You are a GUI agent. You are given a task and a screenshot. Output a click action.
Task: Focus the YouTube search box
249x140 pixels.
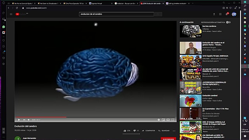tap(116, 14)
